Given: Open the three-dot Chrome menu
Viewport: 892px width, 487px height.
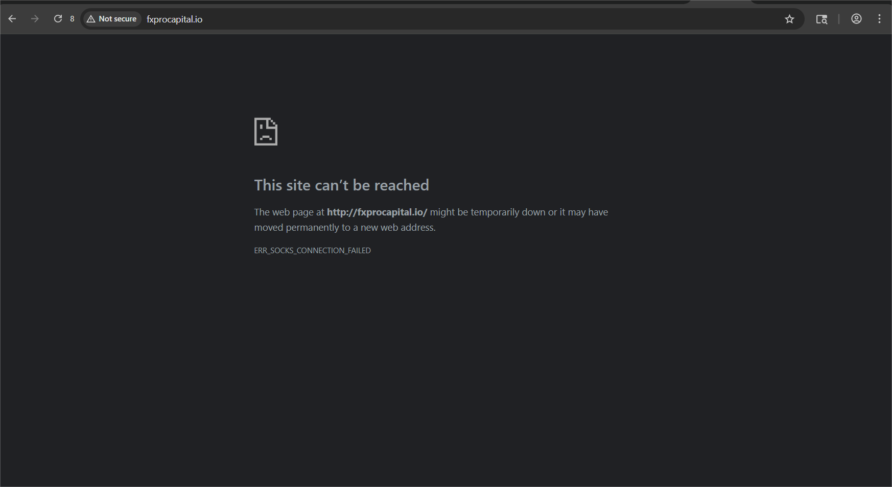Looking at the screenshot, I should 879,19.
